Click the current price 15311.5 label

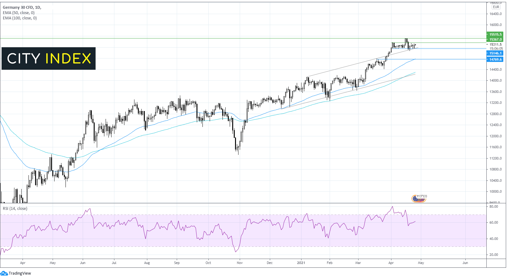[495, 44]
